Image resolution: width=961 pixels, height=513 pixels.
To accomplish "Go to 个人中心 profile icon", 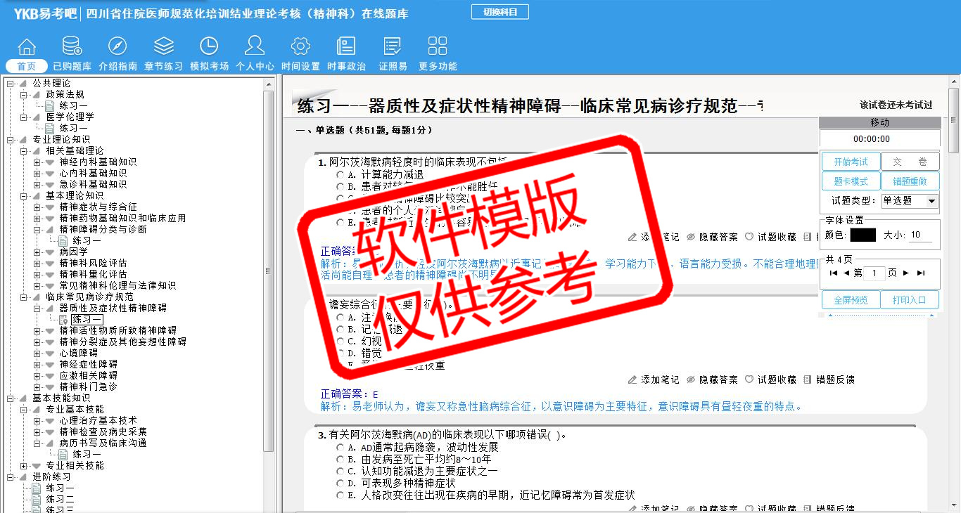I will click(255, 46).
